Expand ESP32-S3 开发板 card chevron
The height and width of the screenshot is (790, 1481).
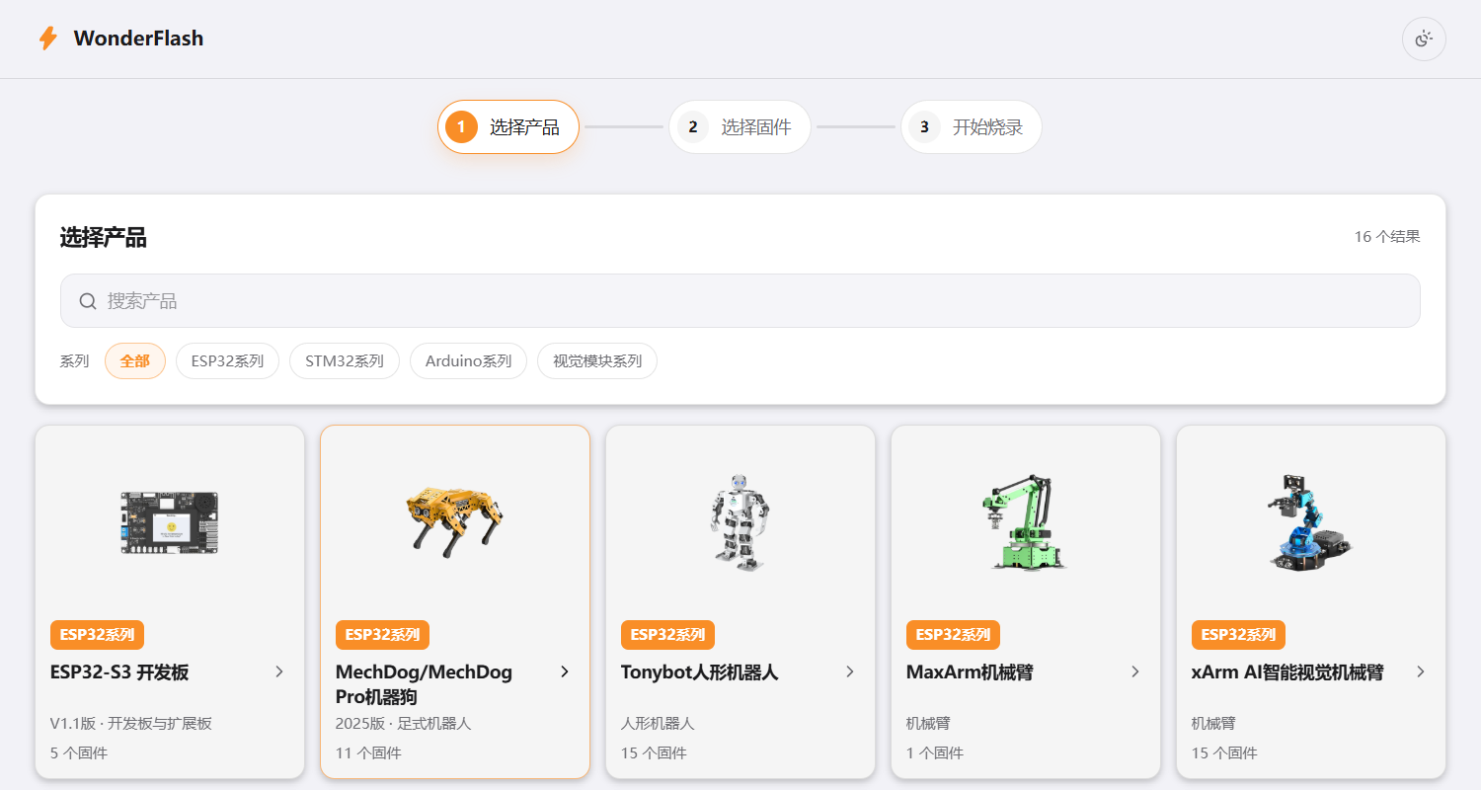click(x=279, y=671)
